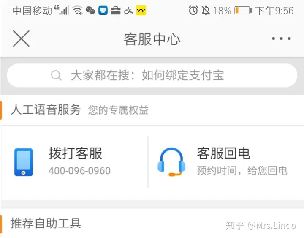Tap the blue phone icon
Viewport: 304px width, 238px height.
[24, 162]
